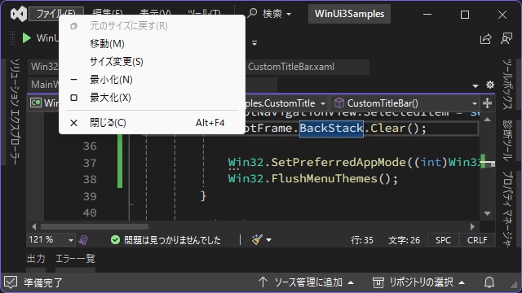This screenshot has width=522, height=293.
Task: Click リポジトリの選択 button
Action: pyautogui.click(x=418, y=282)
